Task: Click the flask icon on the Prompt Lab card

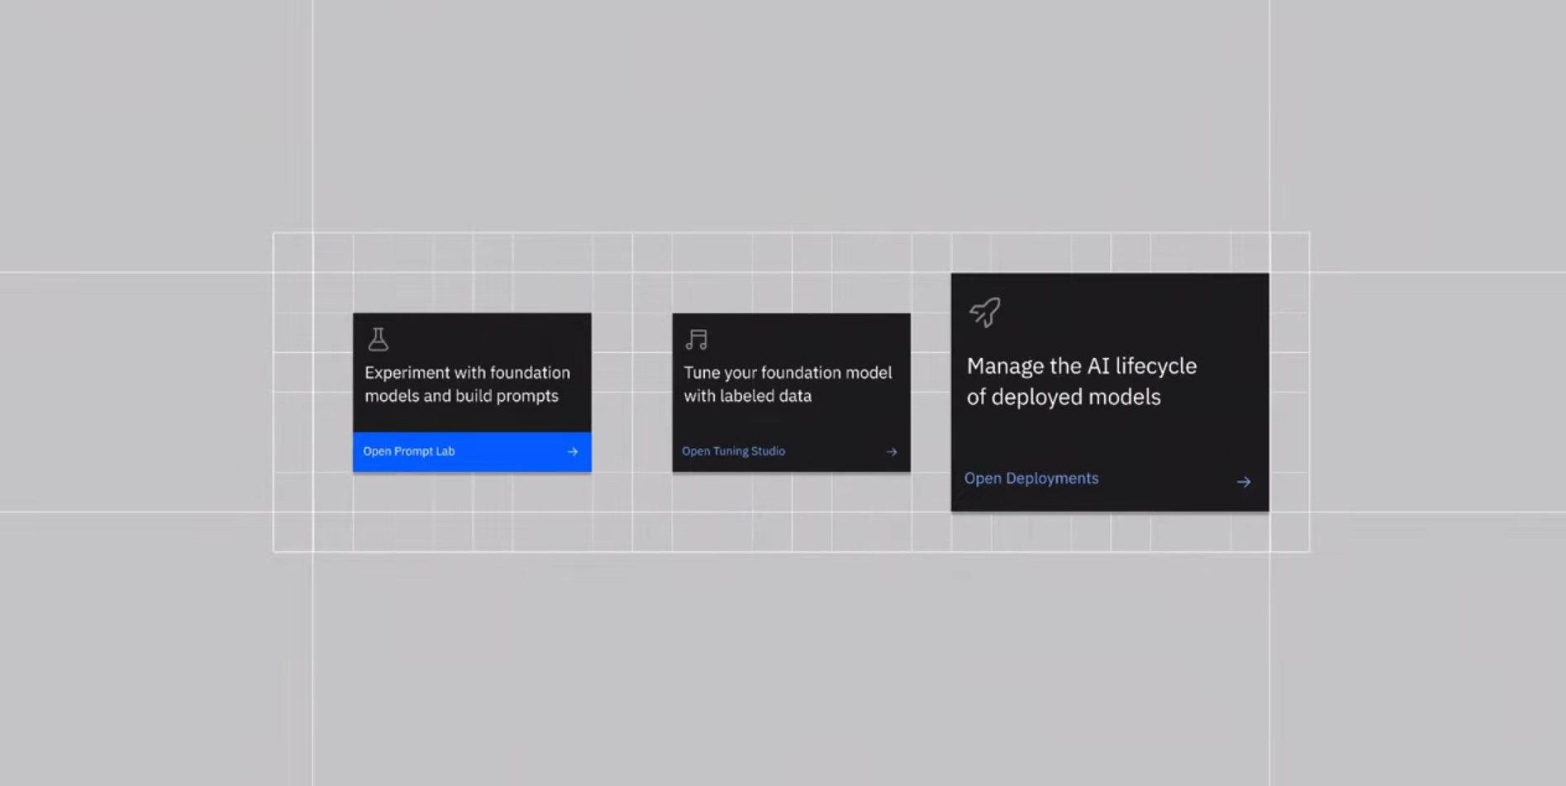Action: tap(378, 339)
